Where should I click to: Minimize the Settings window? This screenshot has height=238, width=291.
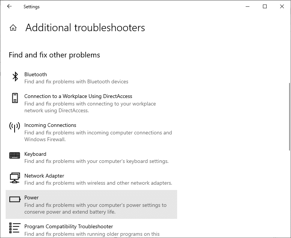(x=248, y=6)
